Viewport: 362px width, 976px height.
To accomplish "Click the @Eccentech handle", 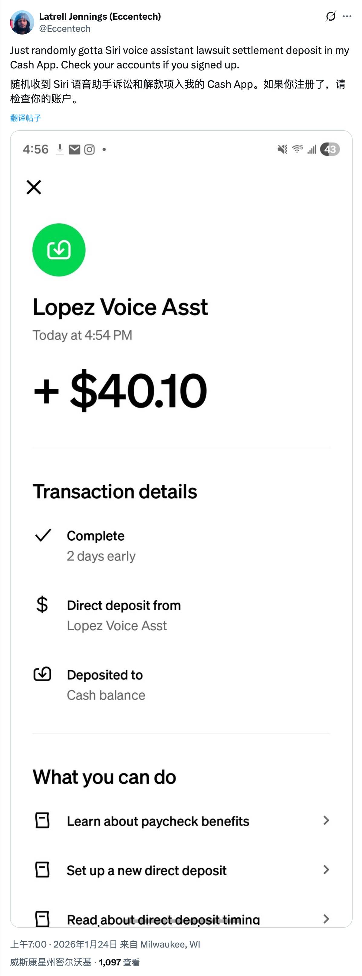I will point(64,29).
